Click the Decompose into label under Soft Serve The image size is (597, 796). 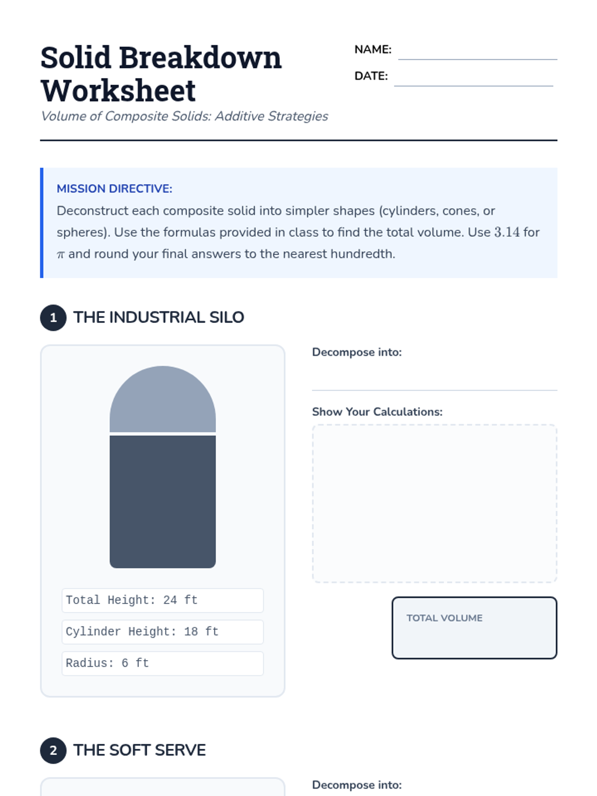click(x=357, y=785)
